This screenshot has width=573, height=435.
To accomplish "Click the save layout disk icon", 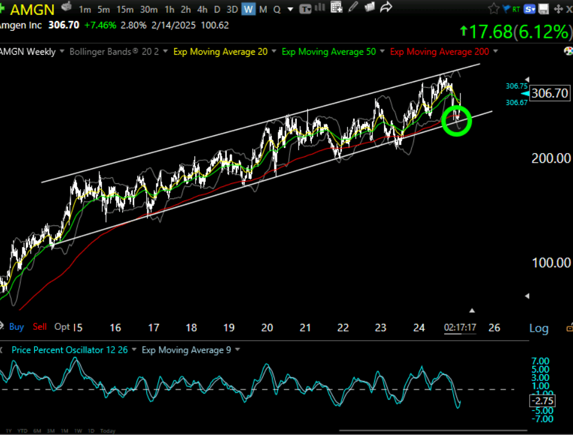I will tap(544, 8).
